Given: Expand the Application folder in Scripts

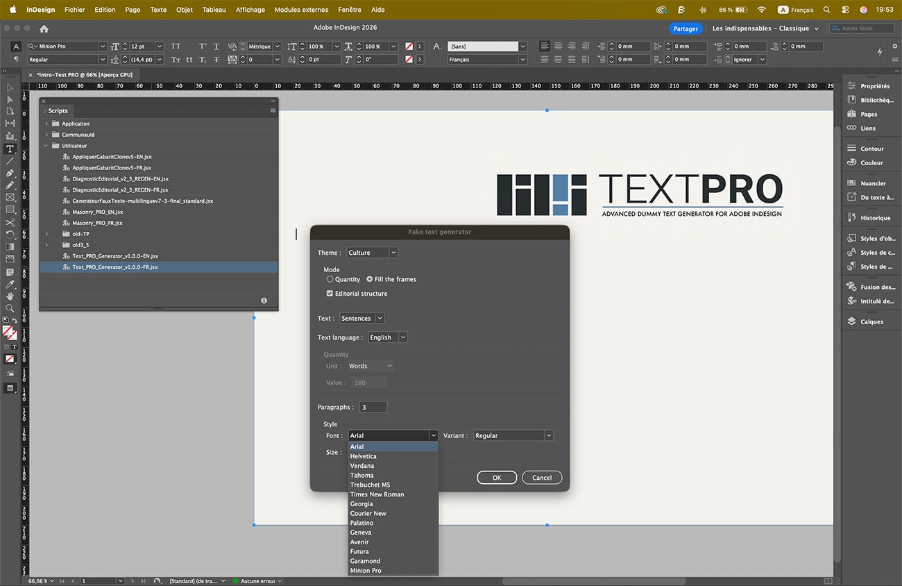Looking at the screenshot, I should (x=47, y=124).
